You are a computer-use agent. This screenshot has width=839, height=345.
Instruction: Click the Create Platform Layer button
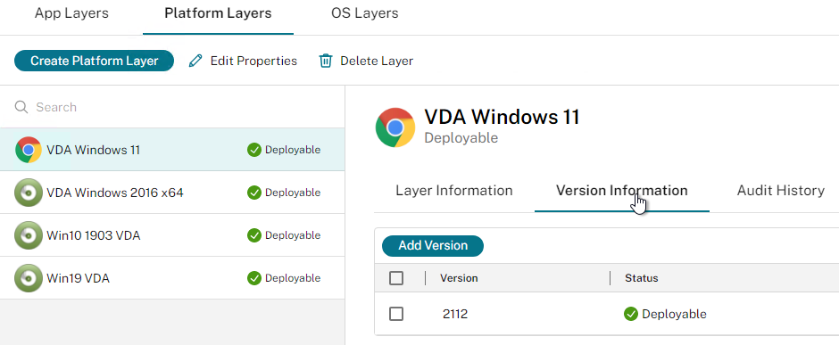[x=95, y=61]
